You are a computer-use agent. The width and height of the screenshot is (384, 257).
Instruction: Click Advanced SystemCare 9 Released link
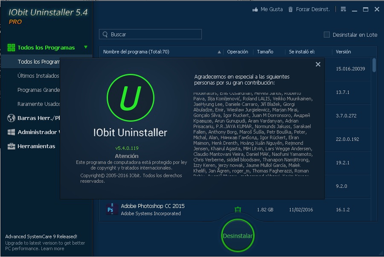pyautogui.click(x=41, y=237)
